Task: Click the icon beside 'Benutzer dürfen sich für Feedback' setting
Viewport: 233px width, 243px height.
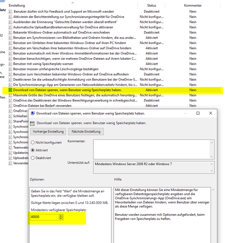Action: [x=10, y=12]
